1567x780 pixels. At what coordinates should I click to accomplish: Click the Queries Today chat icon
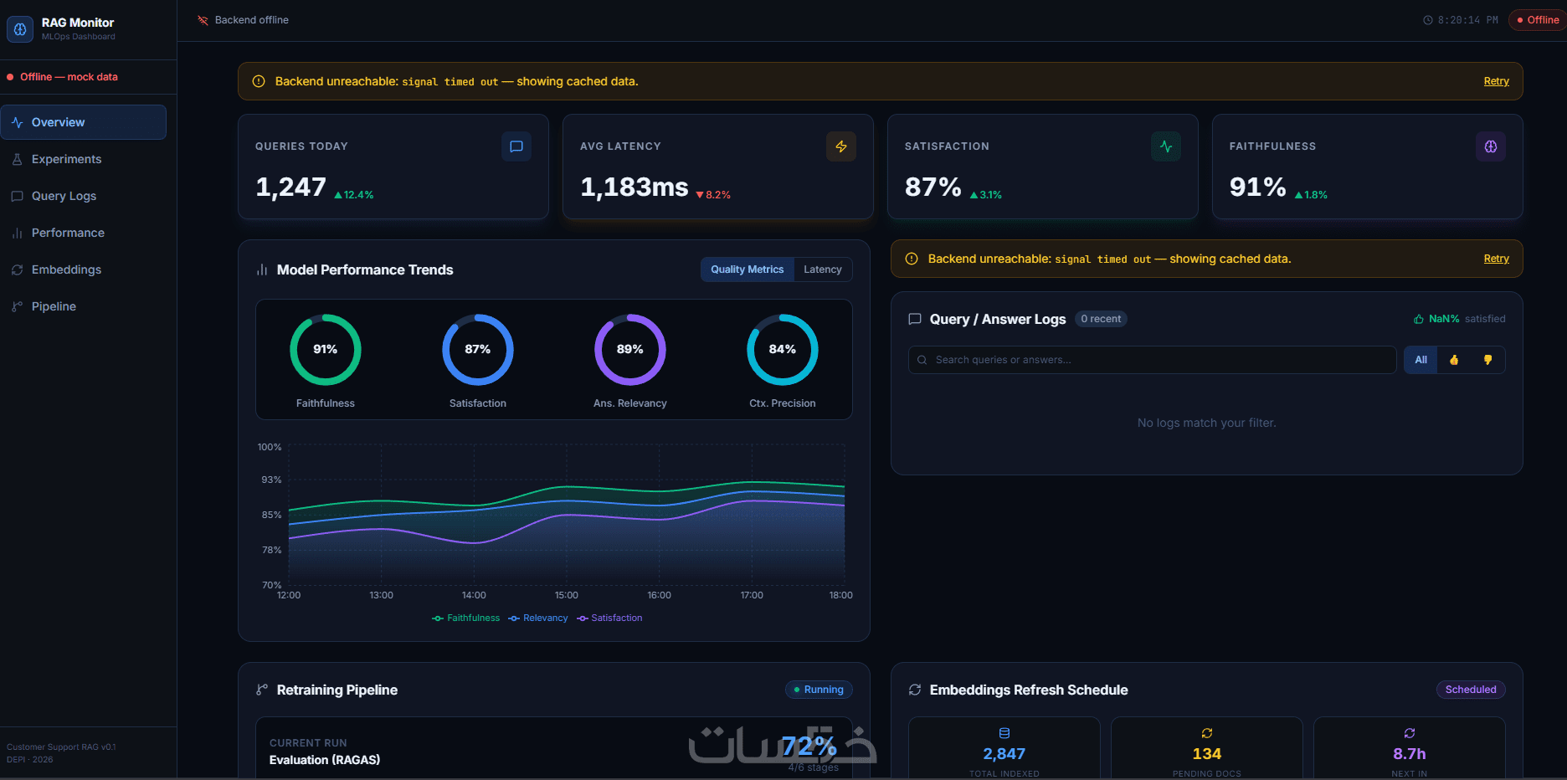point(516,146)
